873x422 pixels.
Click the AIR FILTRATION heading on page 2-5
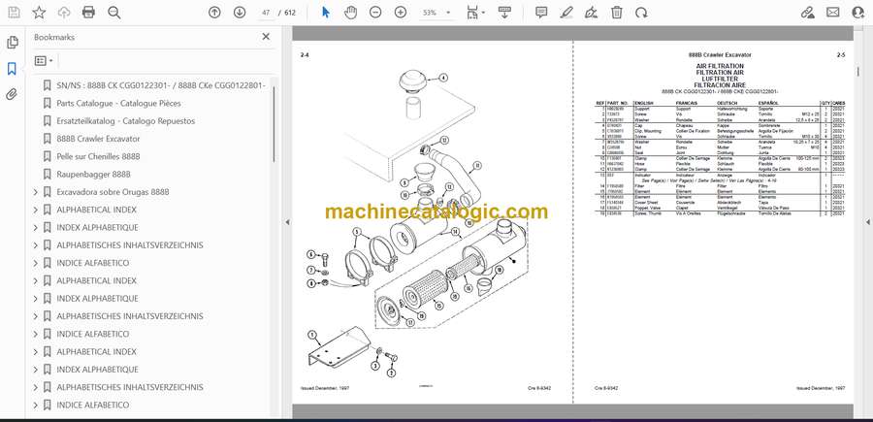(720, 66)
